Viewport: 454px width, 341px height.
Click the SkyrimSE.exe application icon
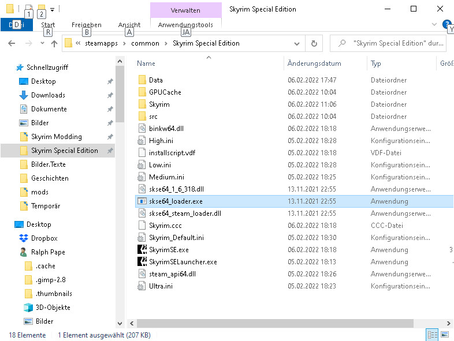142,250
